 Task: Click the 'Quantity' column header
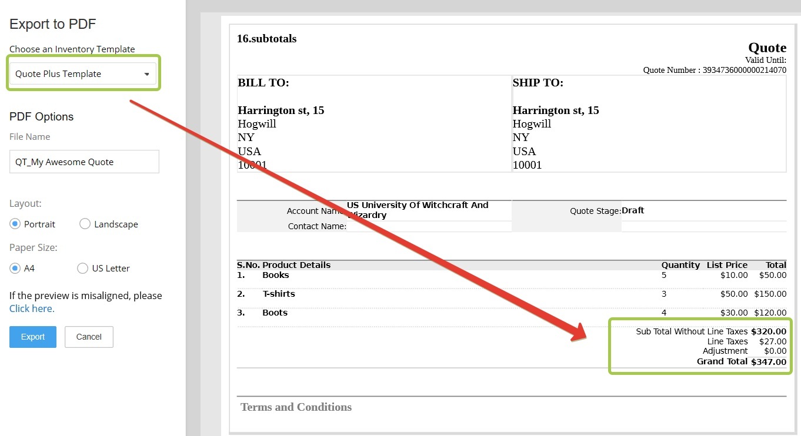tap(680, 265)
